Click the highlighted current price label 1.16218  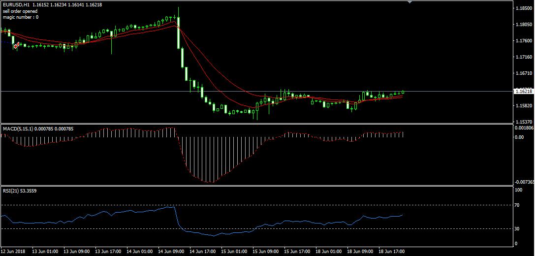click(523, 91)
